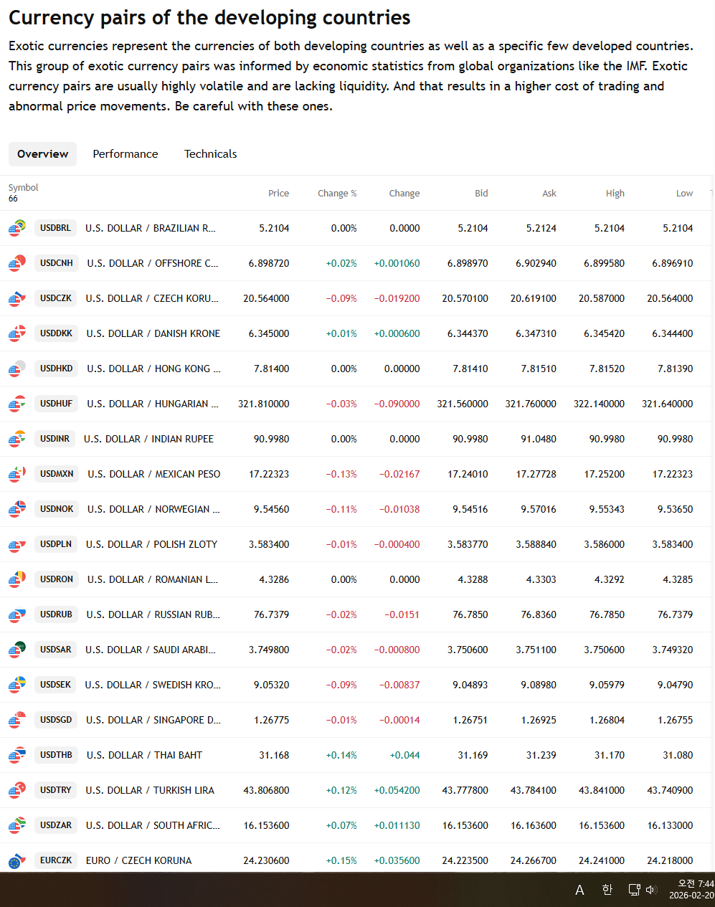Click the USDSAR flag icon

[17, 650]
